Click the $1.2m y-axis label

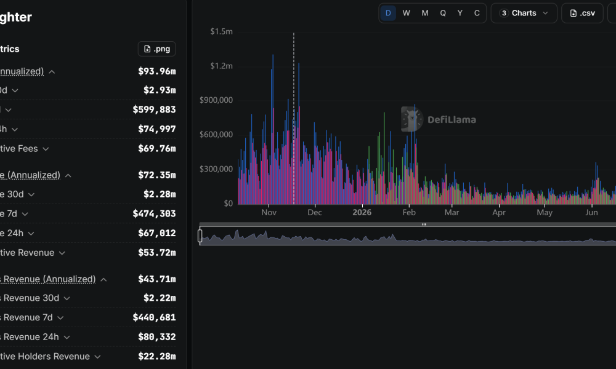click(x=221, y=66)
